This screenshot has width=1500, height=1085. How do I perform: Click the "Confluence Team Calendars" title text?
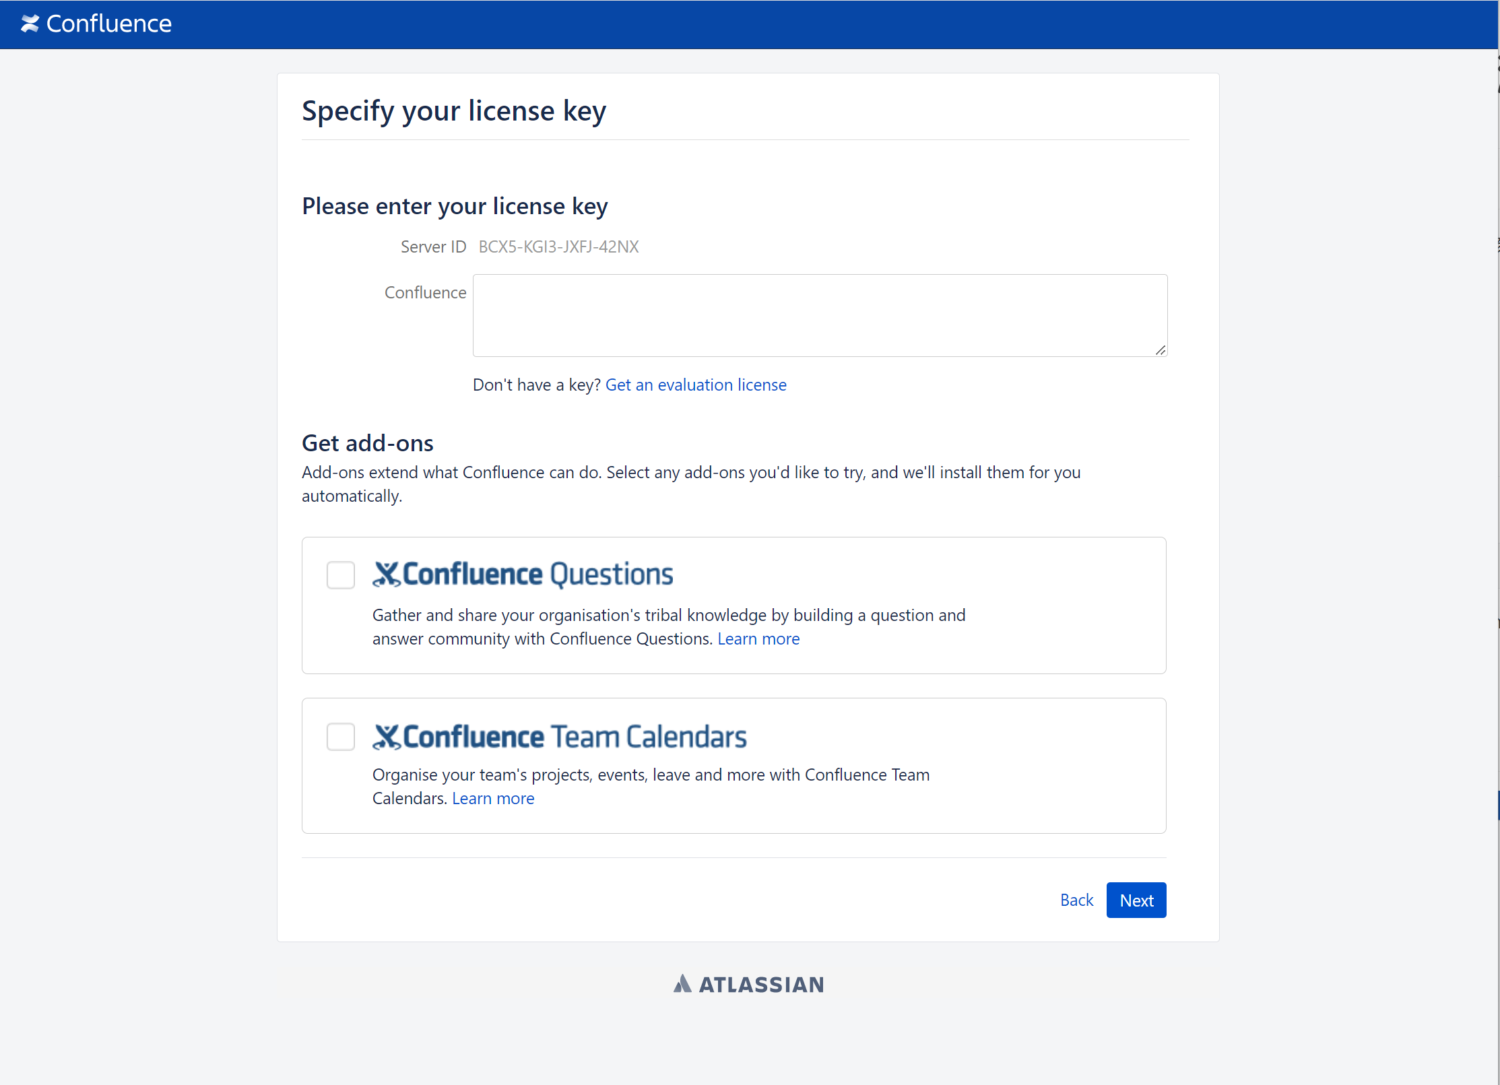[x=575, y=737]
